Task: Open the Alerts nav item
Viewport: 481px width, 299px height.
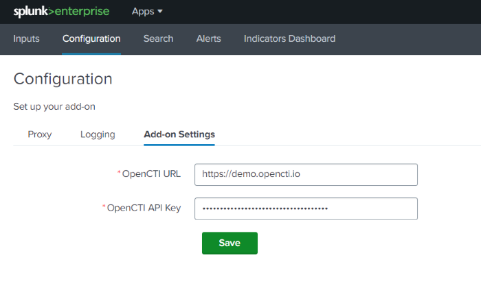Action: click(x=209, y=38)
